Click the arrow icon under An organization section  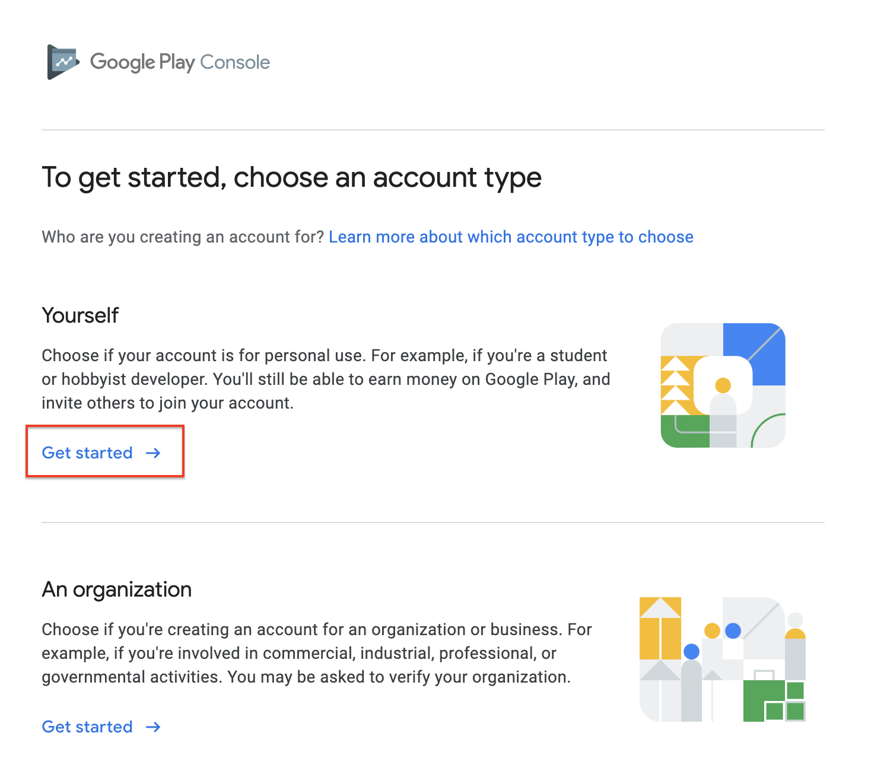(154, 727)
